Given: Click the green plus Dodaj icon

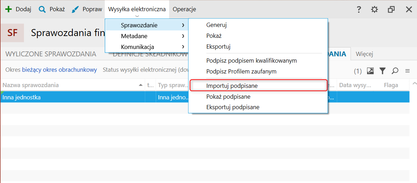Looking at the screenshot, I should click(9, 9).
